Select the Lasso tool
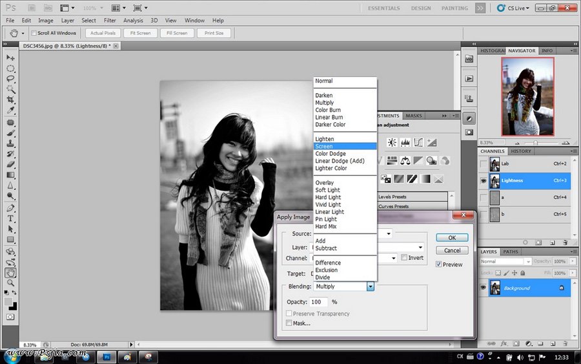The height and width of the screenshot is (364, 581). tap(11, 79)
